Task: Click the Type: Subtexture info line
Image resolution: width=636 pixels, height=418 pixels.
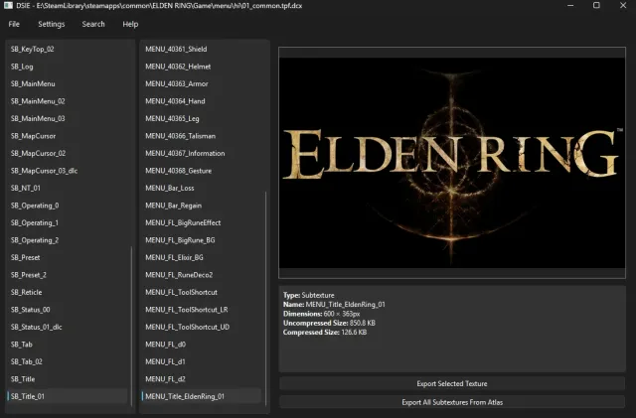Action: pyautogui.click(x=309, y=295)
